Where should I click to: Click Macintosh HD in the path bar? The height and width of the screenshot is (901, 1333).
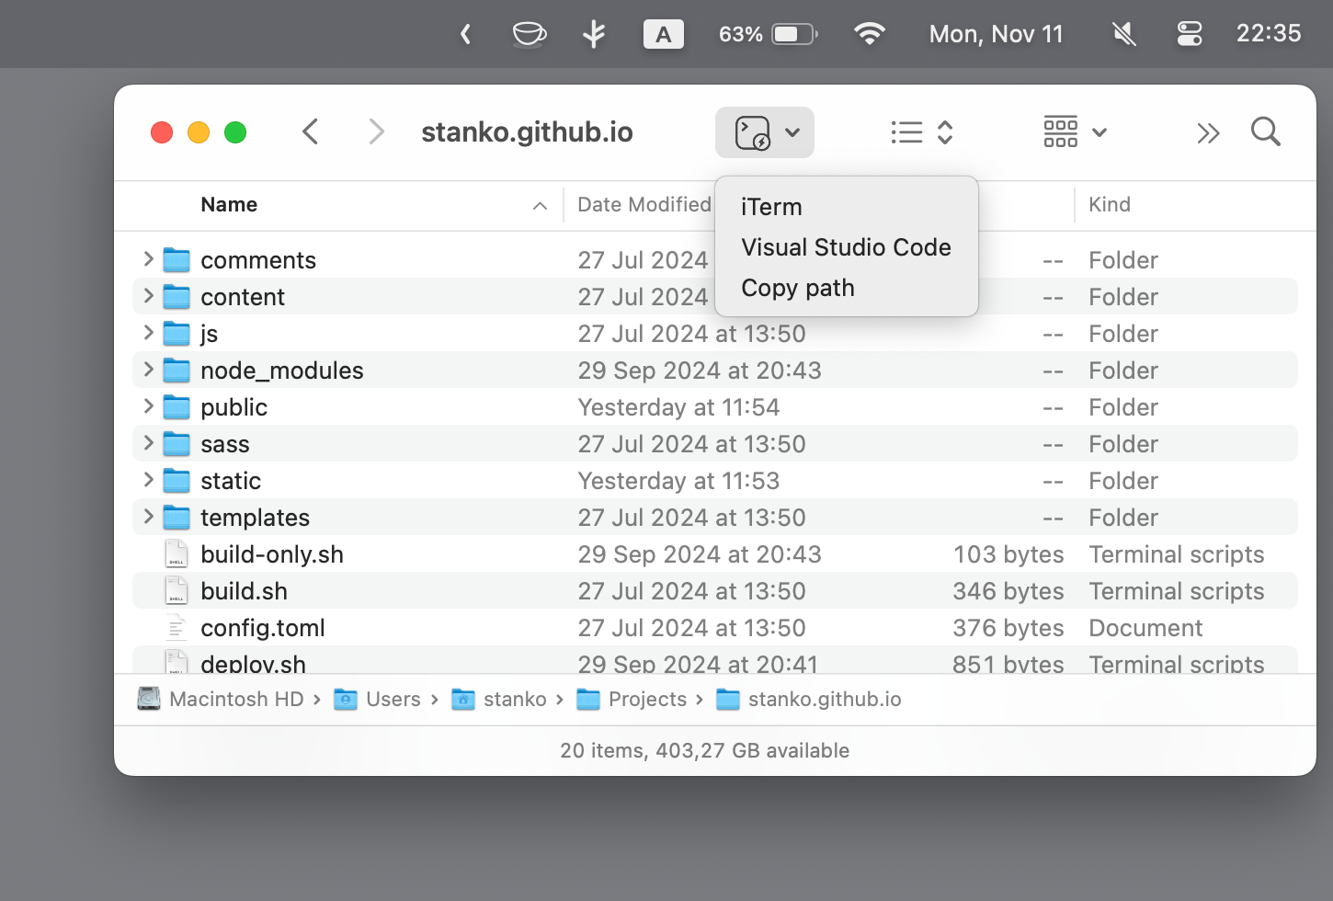click(221, 700)
